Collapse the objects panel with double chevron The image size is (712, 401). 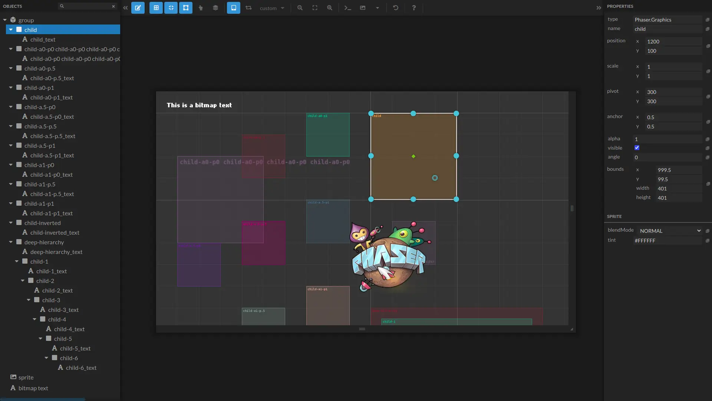(125, 8)
